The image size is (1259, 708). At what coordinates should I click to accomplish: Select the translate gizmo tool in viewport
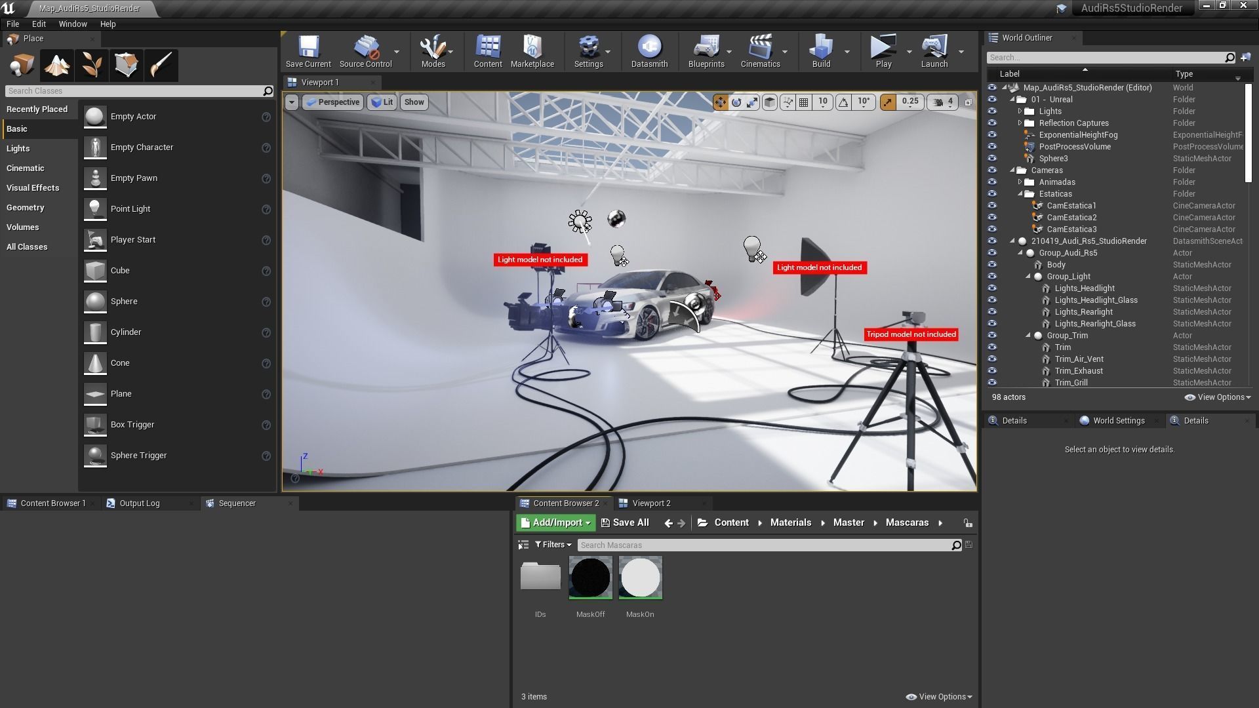coord(720,102)
